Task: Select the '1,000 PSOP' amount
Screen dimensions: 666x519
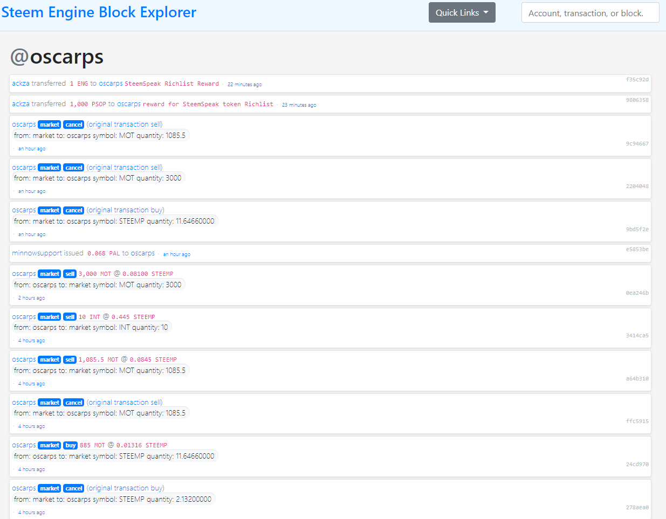Action: (x=88, y=104)
